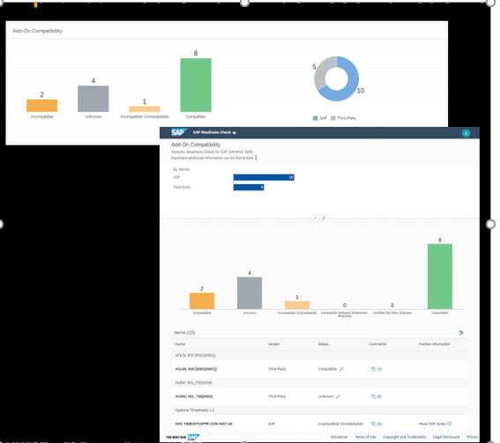
Task: Select the DPA TIMESHTAPPR item row name
Action: [204, 424]
